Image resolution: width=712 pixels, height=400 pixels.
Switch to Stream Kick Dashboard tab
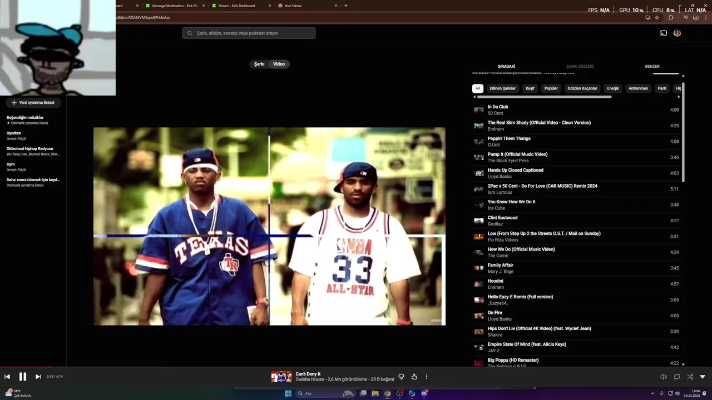(237, 6)
